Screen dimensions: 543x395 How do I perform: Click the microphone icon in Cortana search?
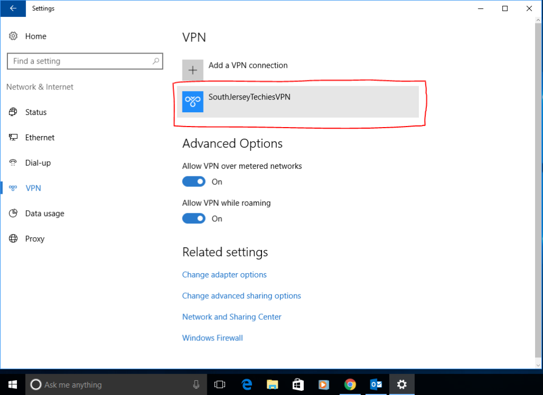pos(196,384)
